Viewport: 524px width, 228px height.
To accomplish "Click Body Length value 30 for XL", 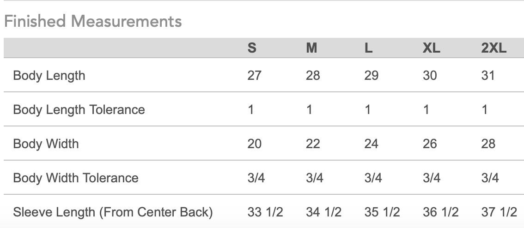I will pyautogui.click(x=430, y=75).
